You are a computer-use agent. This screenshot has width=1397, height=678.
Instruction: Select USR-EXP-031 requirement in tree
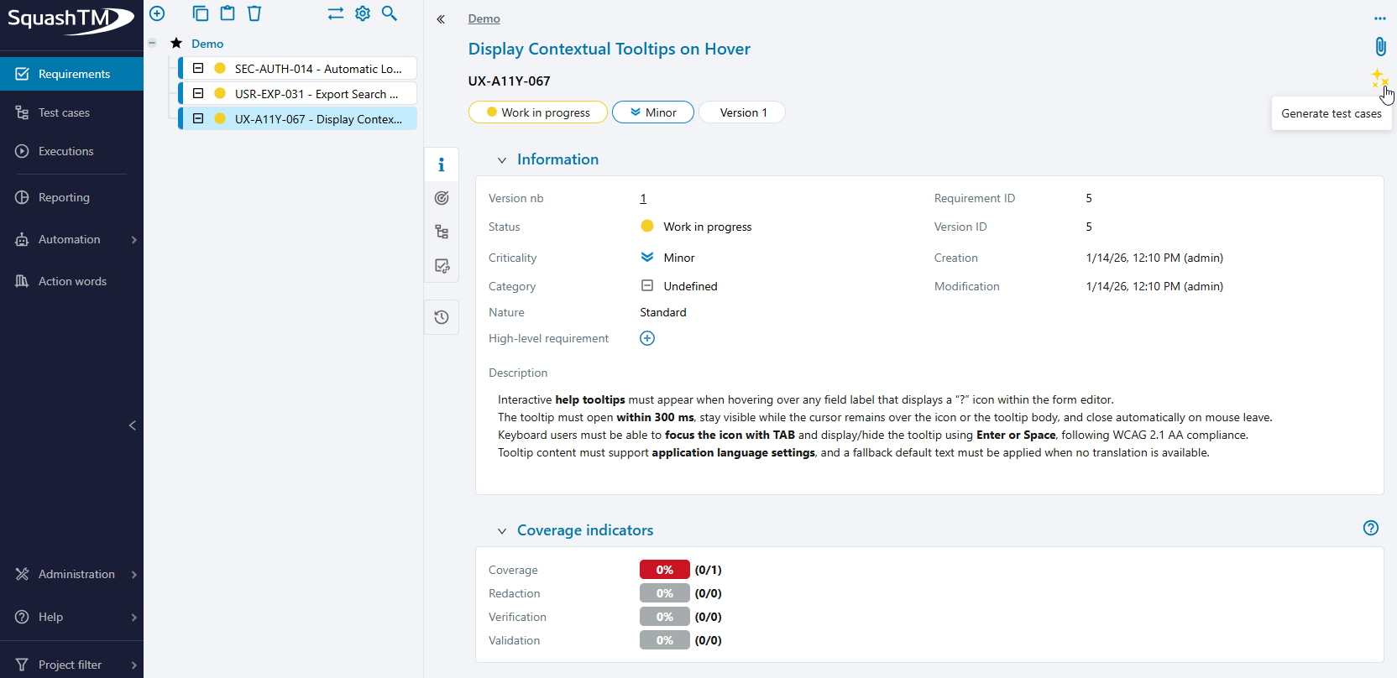pyautogui.click(x=298, y=94)
